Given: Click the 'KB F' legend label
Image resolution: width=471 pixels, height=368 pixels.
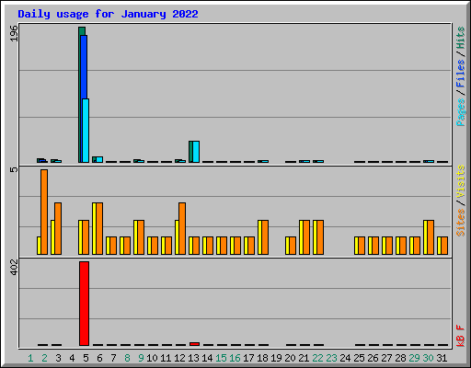Looking at the screenshot, I should click(x=461, y=336).
